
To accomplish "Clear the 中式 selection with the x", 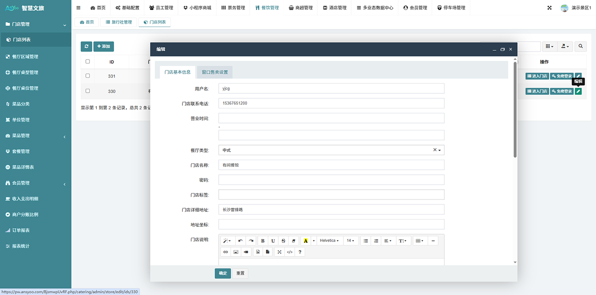I will pos(435,150).
